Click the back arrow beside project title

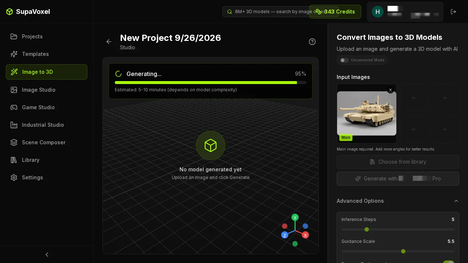(x=109, y=42)
